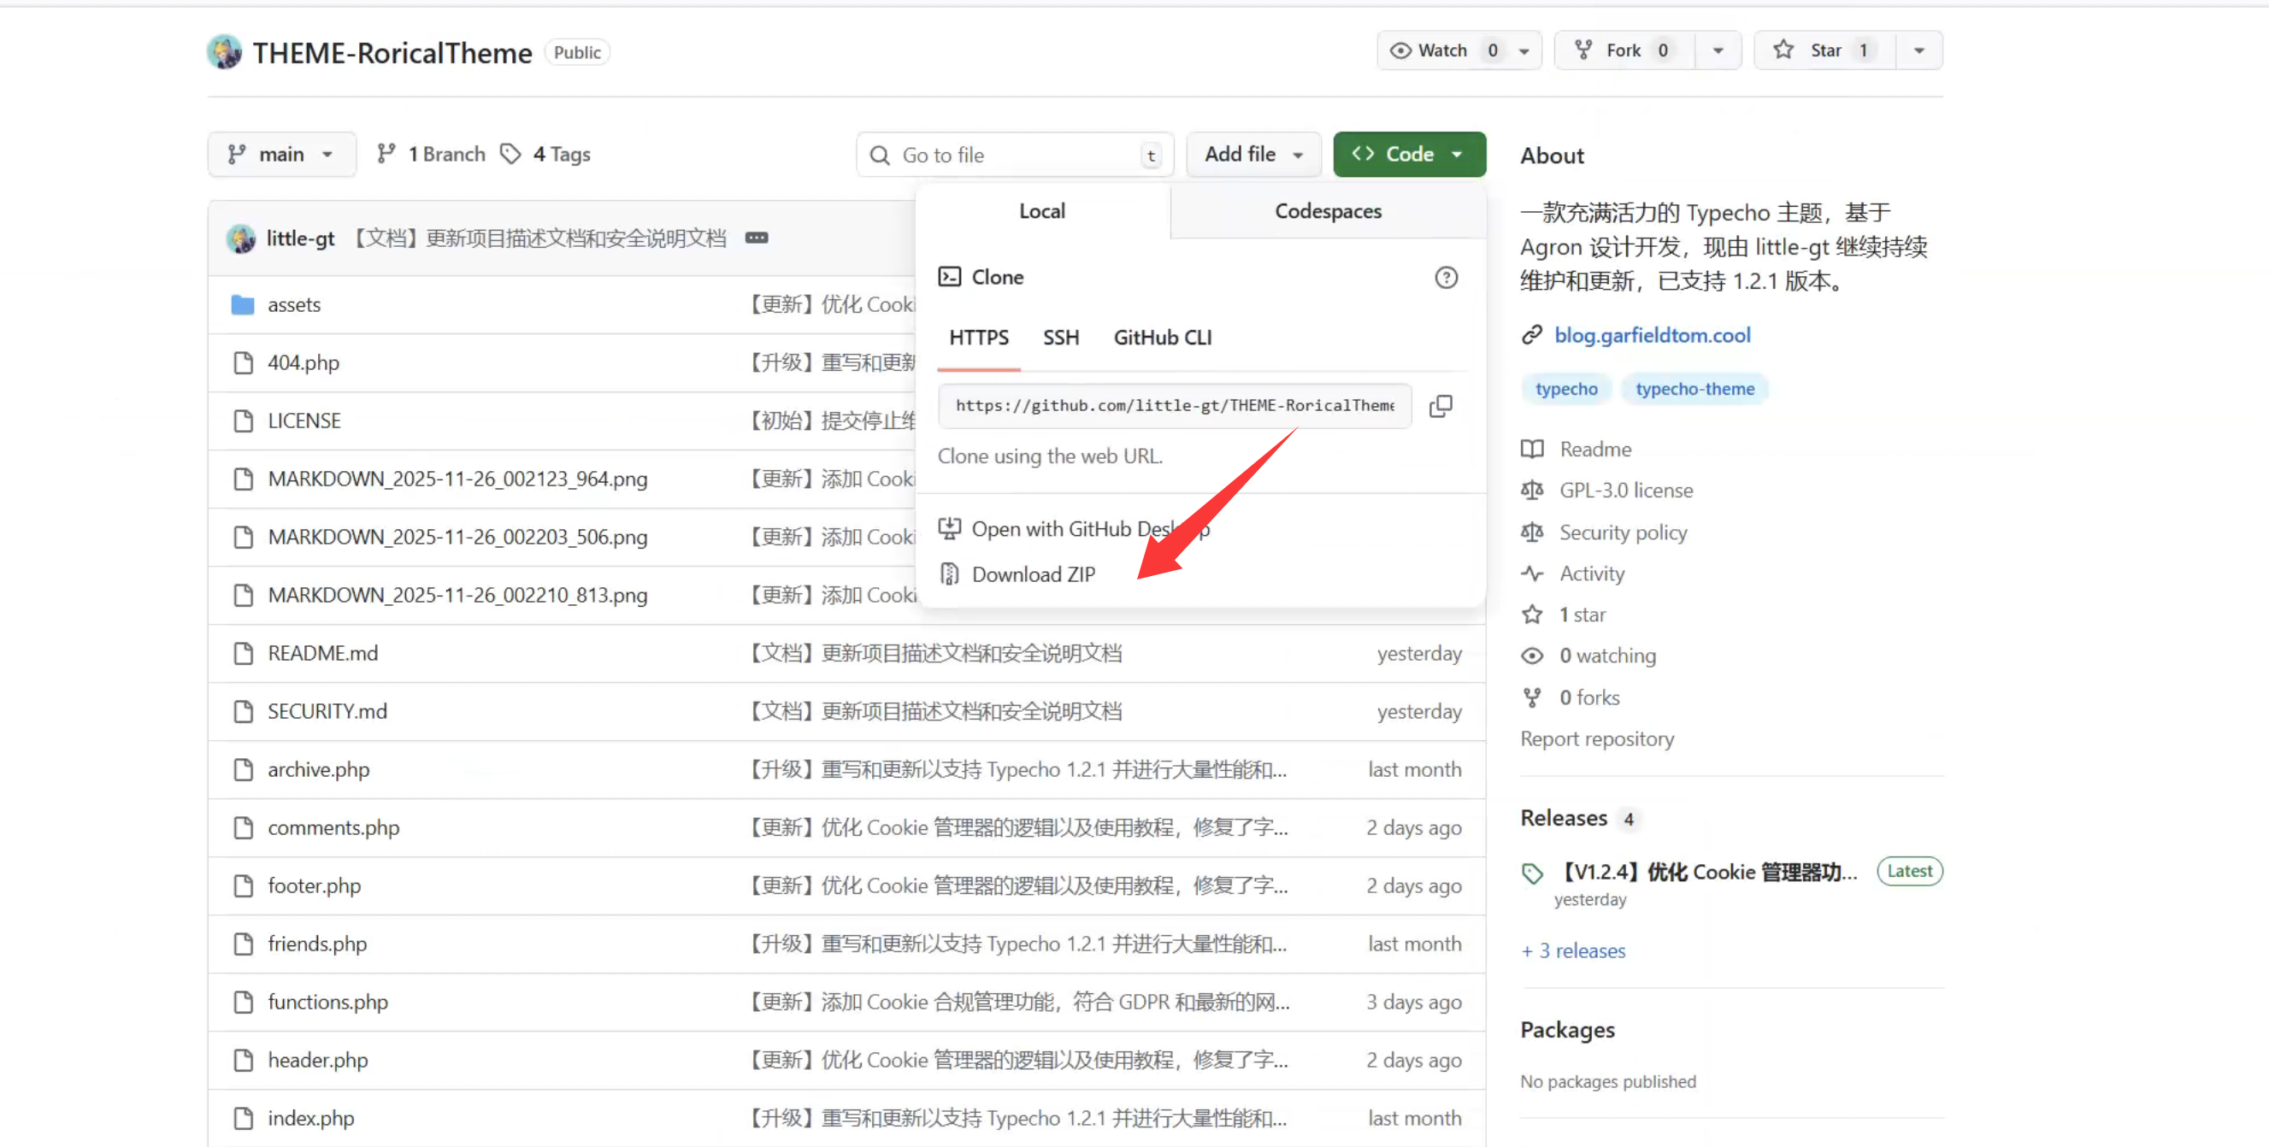Expand the main branch selector

point(281,154)
